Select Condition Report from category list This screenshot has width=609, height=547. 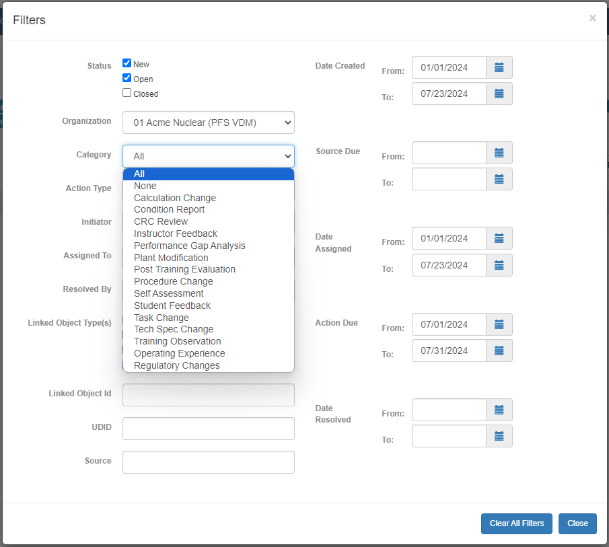point(169,209)
